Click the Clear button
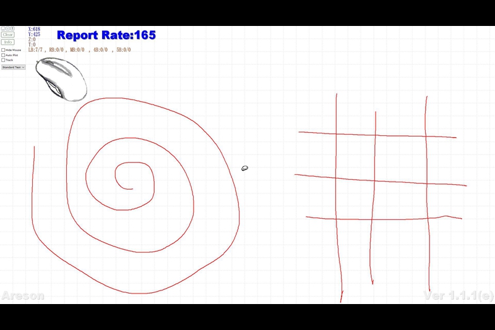Image resolution: width=495 pixels, height=330 pixels. tap(7, 35)
